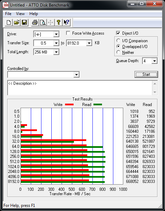The height and width of the screenshot is (211, 165).
Task: Open the View menu
Action: click(20, 14)
